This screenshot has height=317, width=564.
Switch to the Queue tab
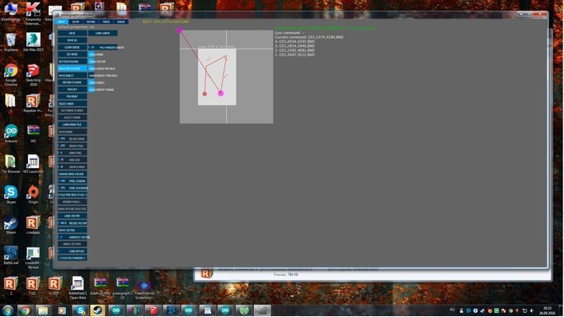[x=121, y=22]
